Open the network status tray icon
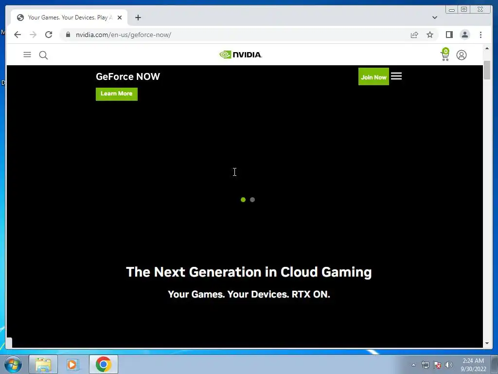The height and width of the screenshot is (374, 498). 425,365
